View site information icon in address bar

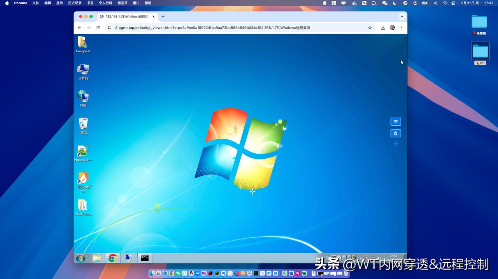(x=109, y=28)
